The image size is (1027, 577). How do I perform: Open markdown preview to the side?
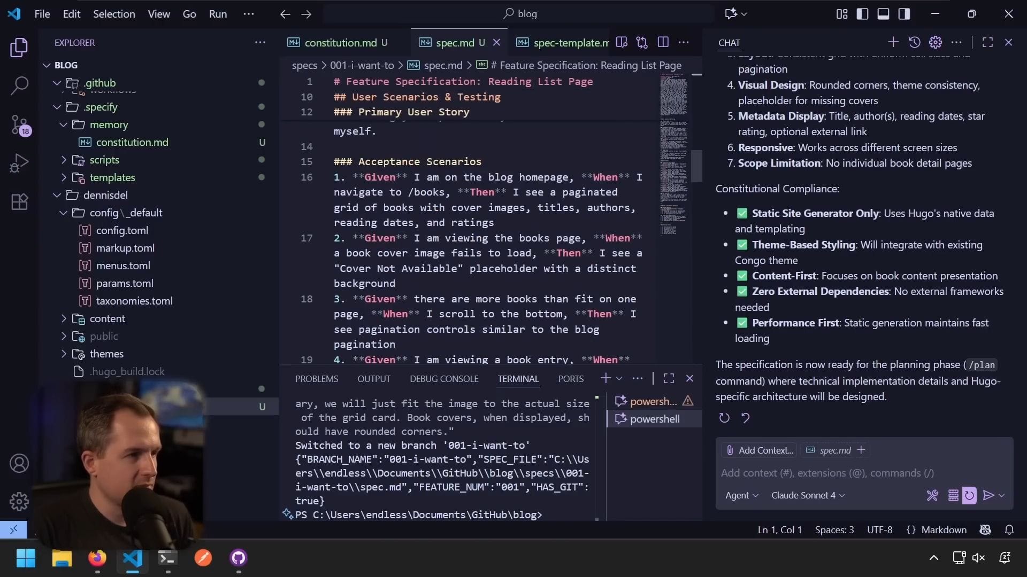coord(622,42)
